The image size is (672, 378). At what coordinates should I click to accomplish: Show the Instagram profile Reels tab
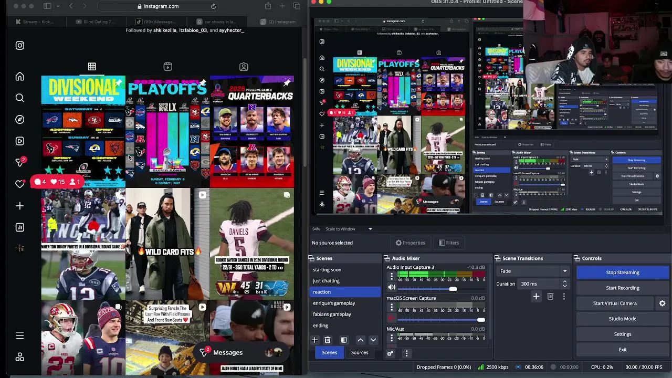(167, 67)
